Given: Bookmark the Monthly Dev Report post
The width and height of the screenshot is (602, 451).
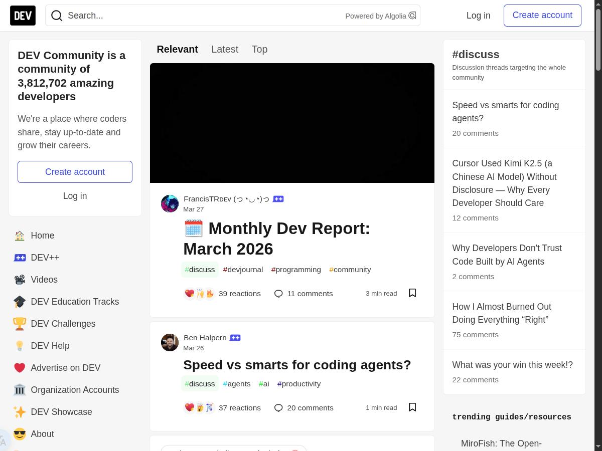Looking at the screenshot, I should [x=412, y=293].
